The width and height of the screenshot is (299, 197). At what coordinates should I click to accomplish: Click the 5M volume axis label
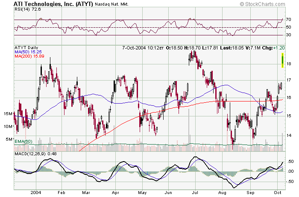click(9, 139)
